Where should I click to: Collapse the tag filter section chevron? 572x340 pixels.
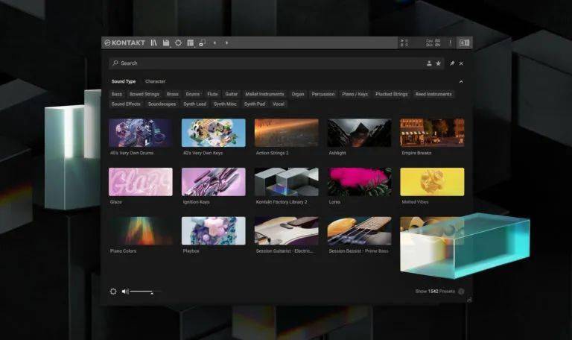(x=461, y=82)
